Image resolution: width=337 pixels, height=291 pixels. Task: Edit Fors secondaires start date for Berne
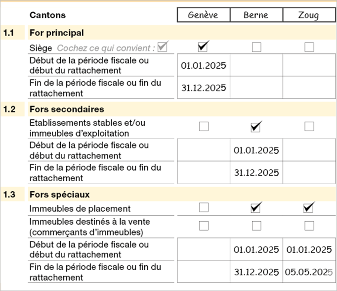click(x=256, y=150)
